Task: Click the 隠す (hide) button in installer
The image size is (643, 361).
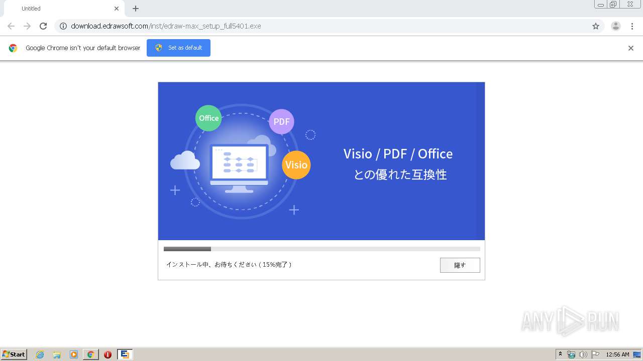Action: tap(460, 265)
